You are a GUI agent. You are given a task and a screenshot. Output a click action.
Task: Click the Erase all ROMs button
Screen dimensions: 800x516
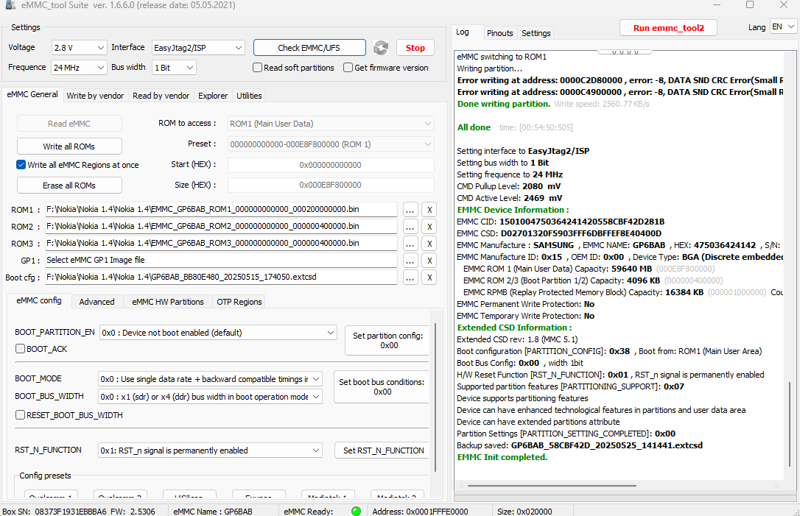point(69,185)
